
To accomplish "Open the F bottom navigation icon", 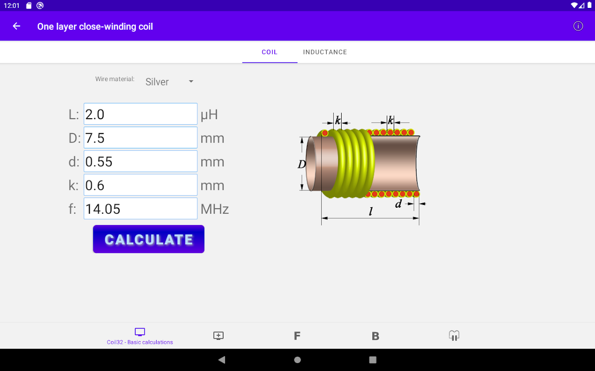I will (297, 336).
